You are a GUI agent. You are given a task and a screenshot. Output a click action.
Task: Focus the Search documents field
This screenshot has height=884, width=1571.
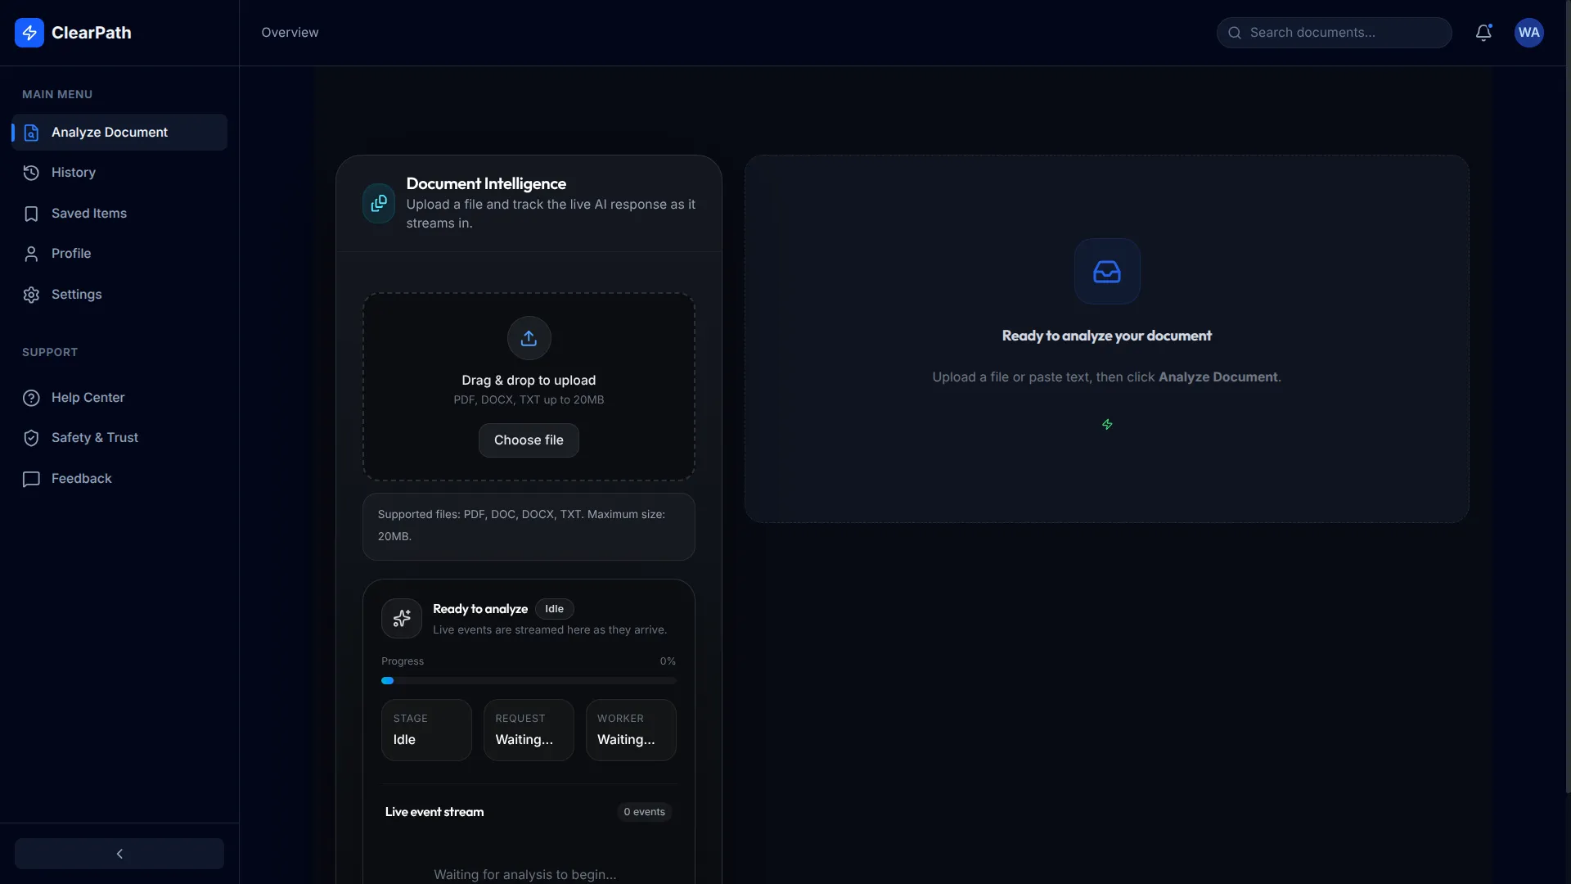1334,33
